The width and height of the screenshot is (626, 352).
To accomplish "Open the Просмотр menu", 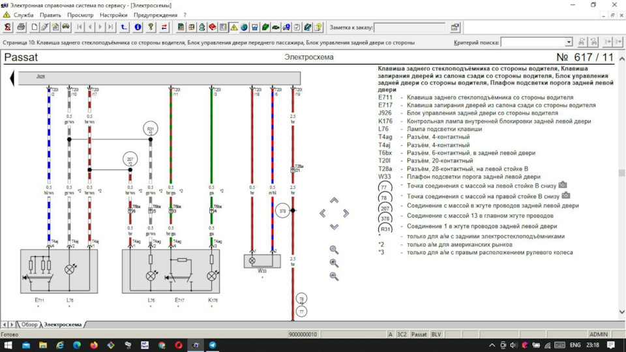I will [80, 15].
